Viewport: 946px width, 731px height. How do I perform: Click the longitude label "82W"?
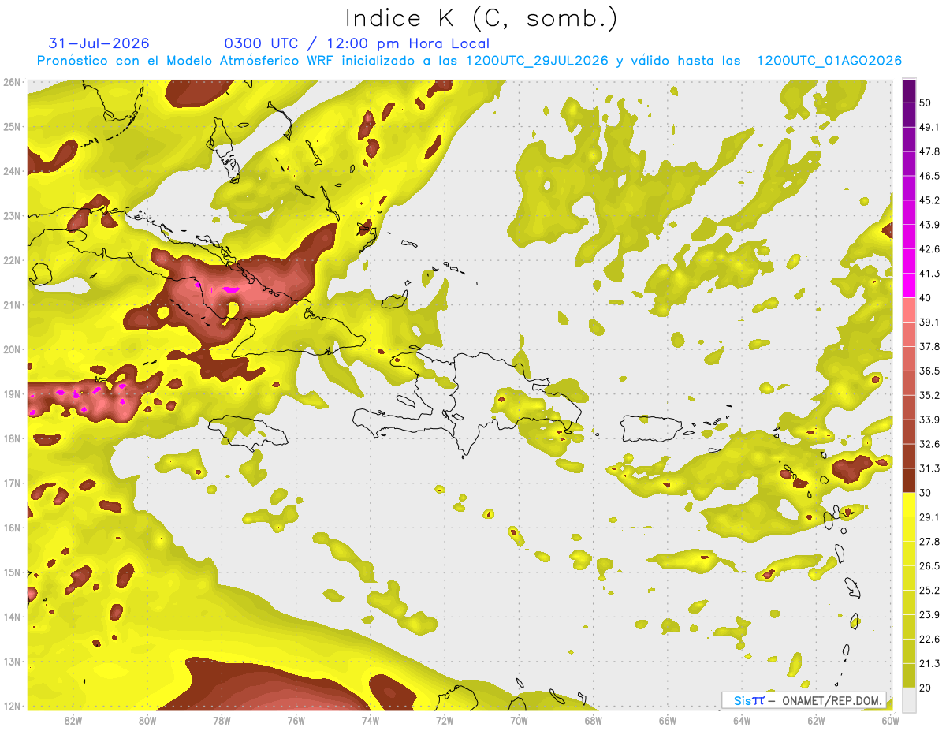[x=73, y=720]
